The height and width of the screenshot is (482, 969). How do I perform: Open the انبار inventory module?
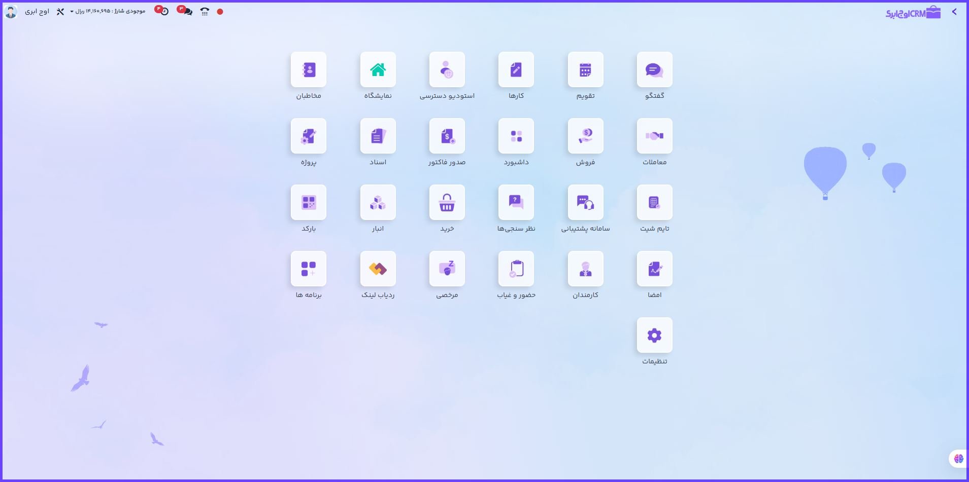coord(378,203)
